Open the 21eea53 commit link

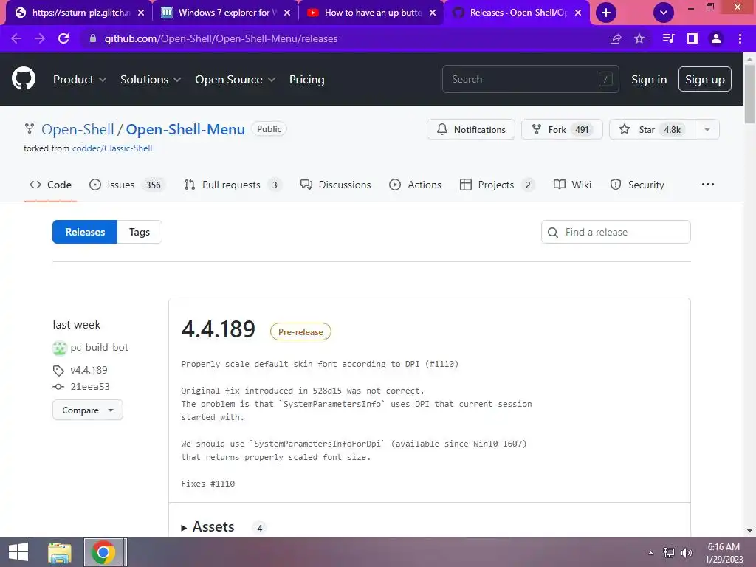pyautogui.click(x=89, y=387)
